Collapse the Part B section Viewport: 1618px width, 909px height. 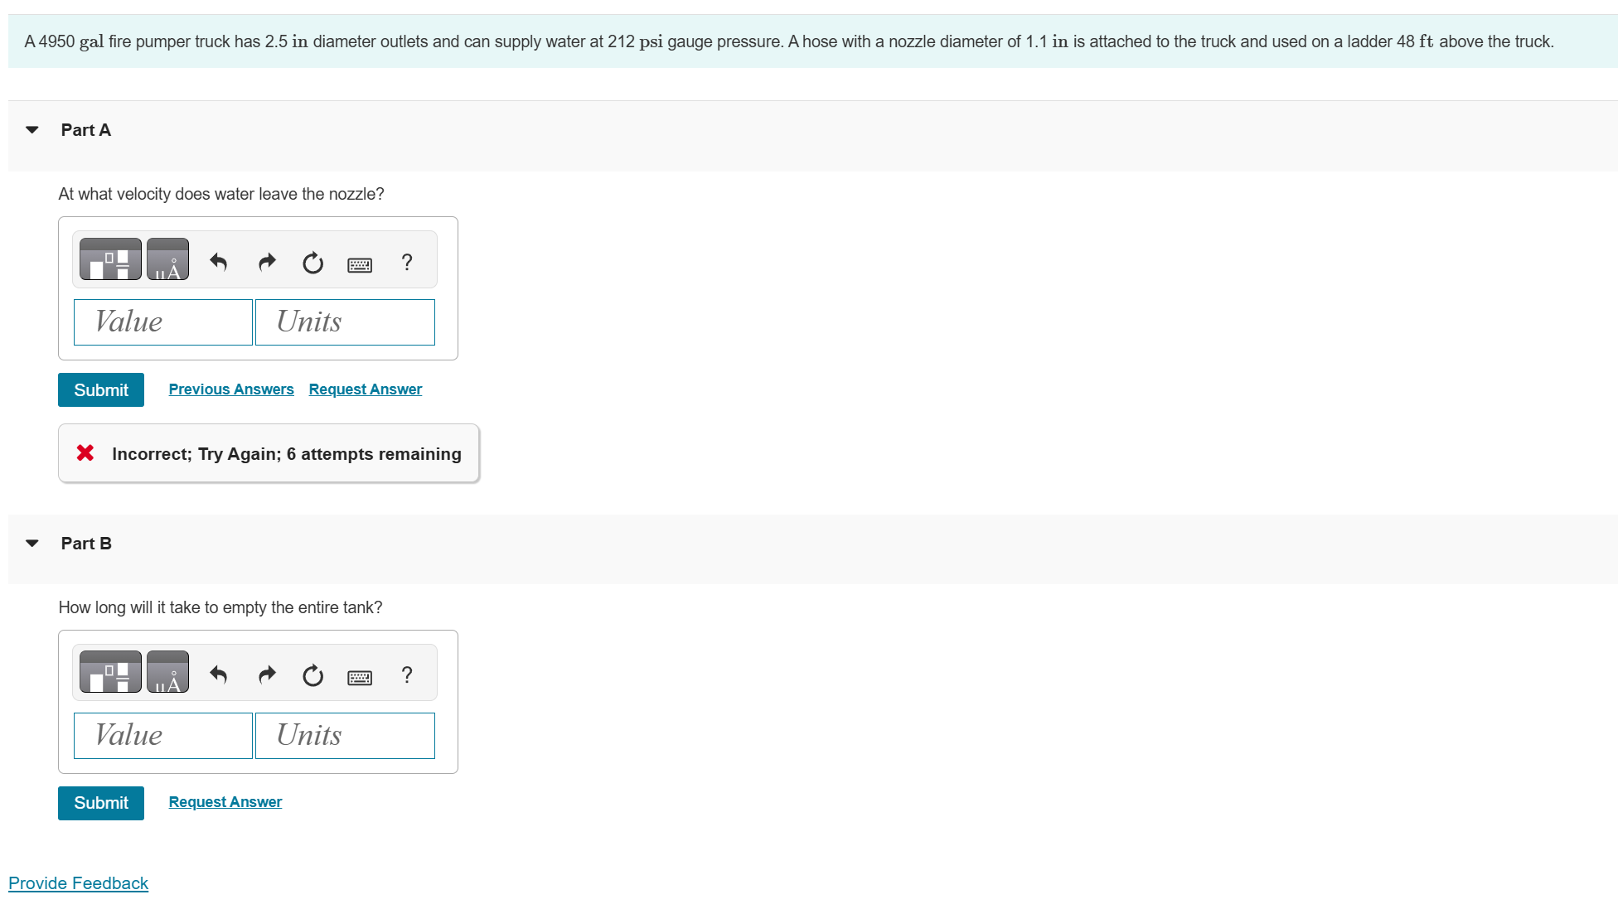[x=32, y=544]
